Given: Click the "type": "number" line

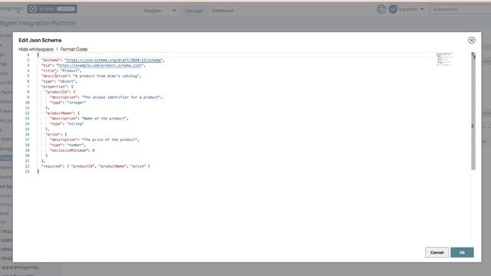Looking at the screenshot, I should (x=68, y=145).
